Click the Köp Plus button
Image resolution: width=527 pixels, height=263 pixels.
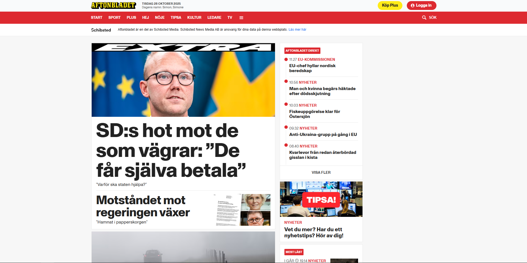pyautogui.click(x=390, y=6)
